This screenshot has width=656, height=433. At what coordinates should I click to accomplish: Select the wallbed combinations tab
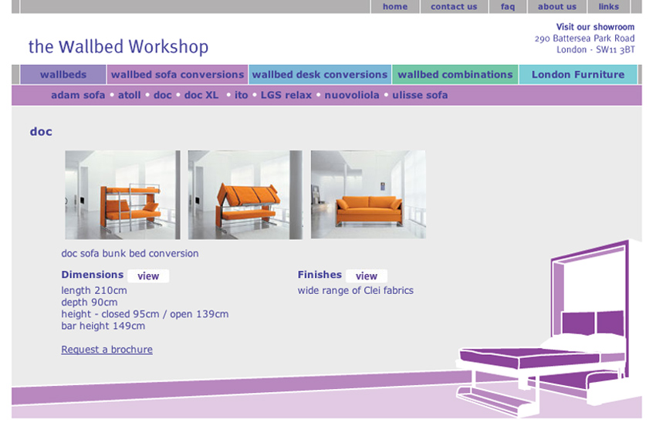pyautogui.click(x=455, y=74)
